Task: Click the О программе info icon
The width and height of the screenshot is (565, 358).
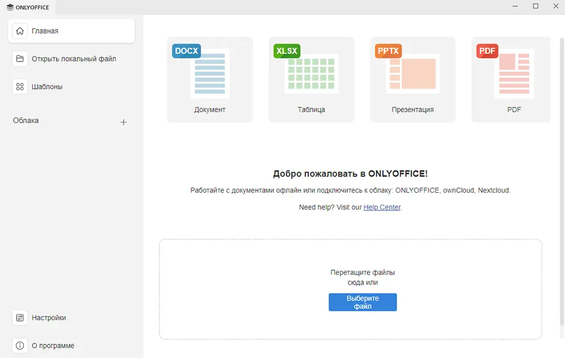Action: coord(20,345)
